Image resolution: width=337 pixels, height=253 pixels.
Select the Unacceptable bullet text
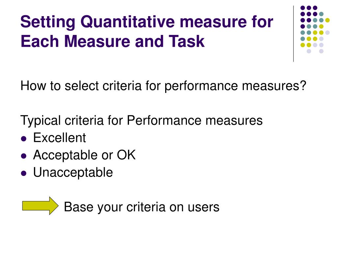(x=73, y=173)
